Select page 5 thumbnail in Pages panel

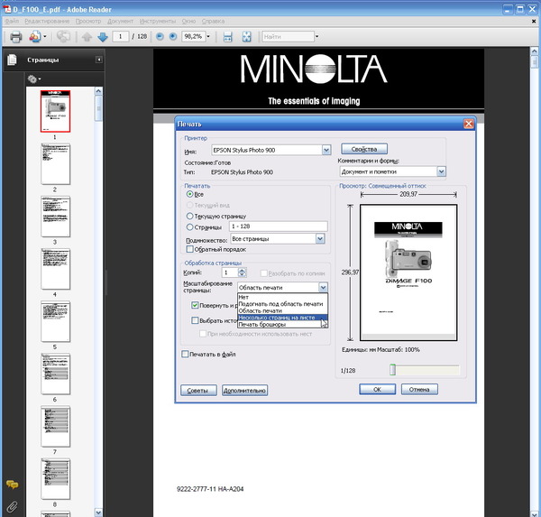pyautogui.click(x=55, y=321)
